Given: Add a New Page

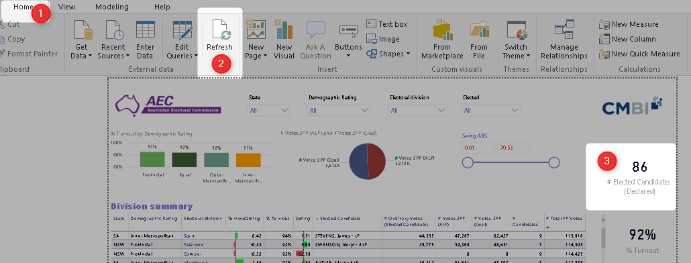Looking at the screenshot, I should coord(256,40).
